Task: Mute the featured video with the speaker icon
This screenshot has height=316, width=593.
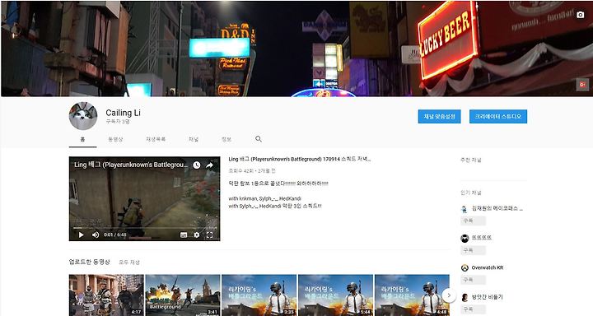Action: pos(96,235)
